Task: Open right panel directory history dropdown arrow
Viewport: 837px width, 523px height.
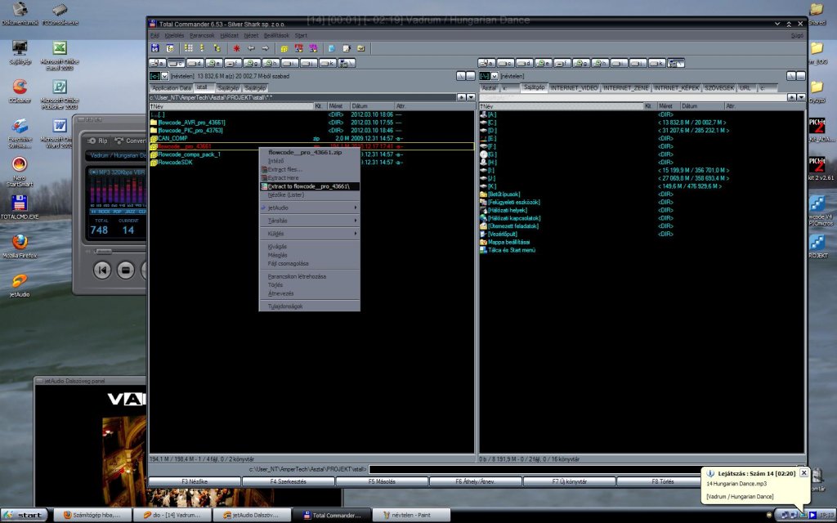Action: (801, 97)
